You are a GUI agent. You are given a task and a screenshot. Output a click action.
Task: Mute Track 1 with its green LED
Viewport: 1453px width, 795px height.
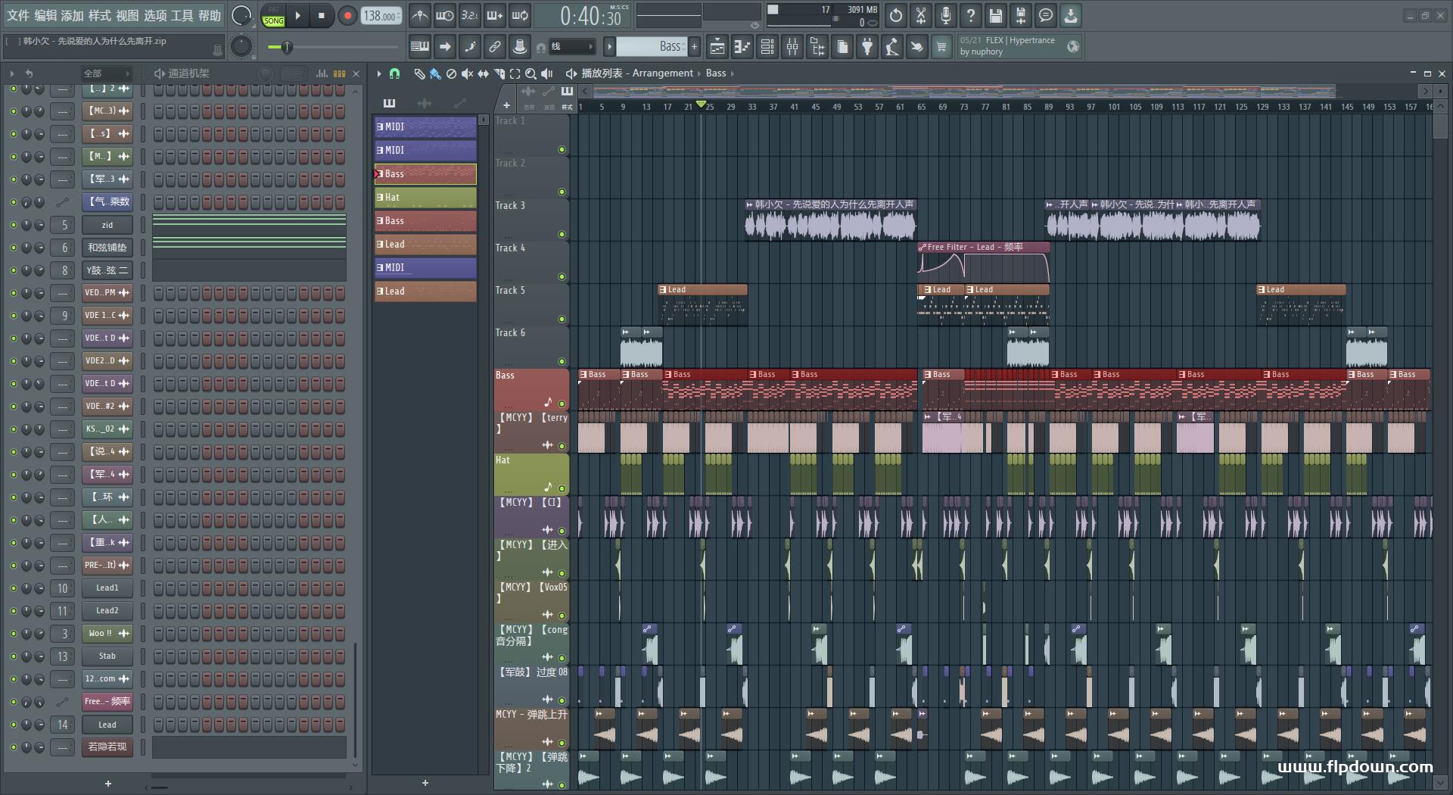click(x=562, y=150)
